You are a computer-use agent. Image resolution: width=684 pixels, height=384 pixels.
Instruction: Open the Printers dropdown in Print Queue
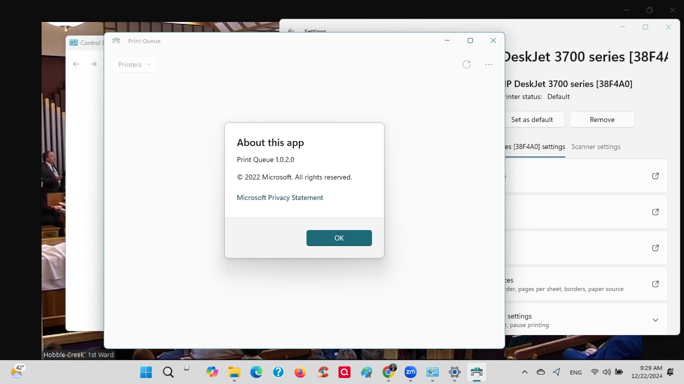tap(135, 64)
